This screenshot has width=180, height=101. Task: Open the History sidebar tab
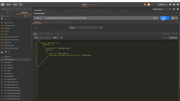[8, 12]
